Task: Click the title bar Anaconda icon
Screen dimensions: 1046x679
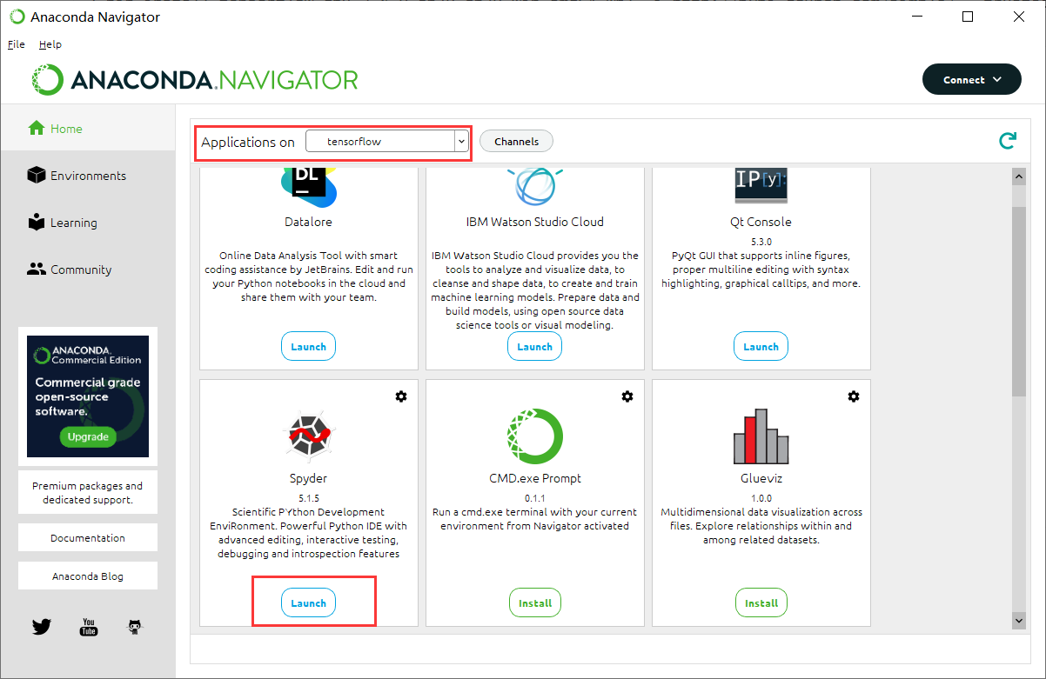Action: [17, 17]
